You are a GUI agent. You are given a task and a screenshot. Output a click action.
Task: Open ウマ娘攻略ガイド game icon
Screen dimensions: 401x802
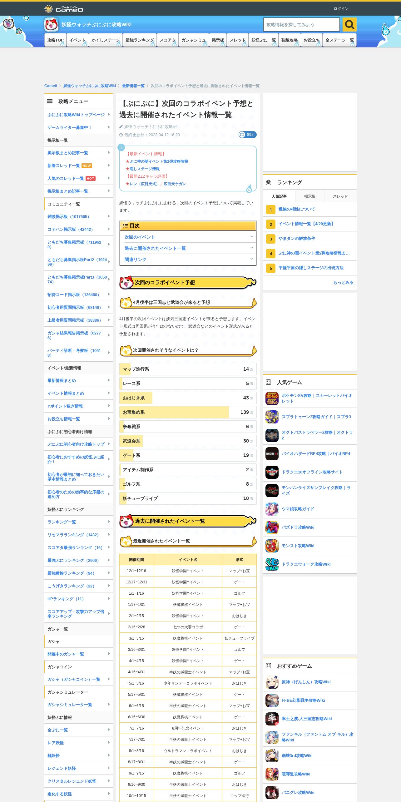pos(272,509)
